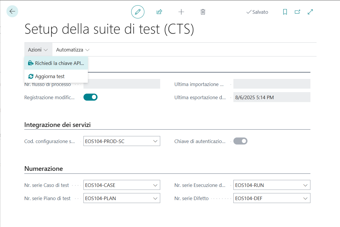Expand the Nr. serie Esecuzione dropdown
The height and width of the screenshot is (227, 340).
305,185
